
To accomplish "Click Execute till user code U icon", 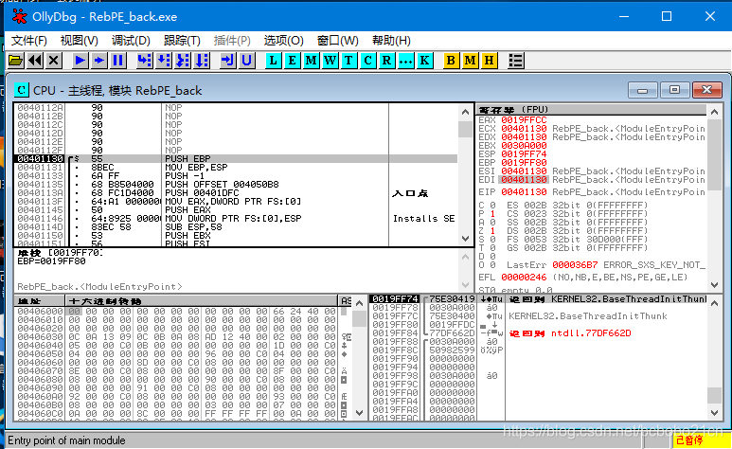I will 247,61.
